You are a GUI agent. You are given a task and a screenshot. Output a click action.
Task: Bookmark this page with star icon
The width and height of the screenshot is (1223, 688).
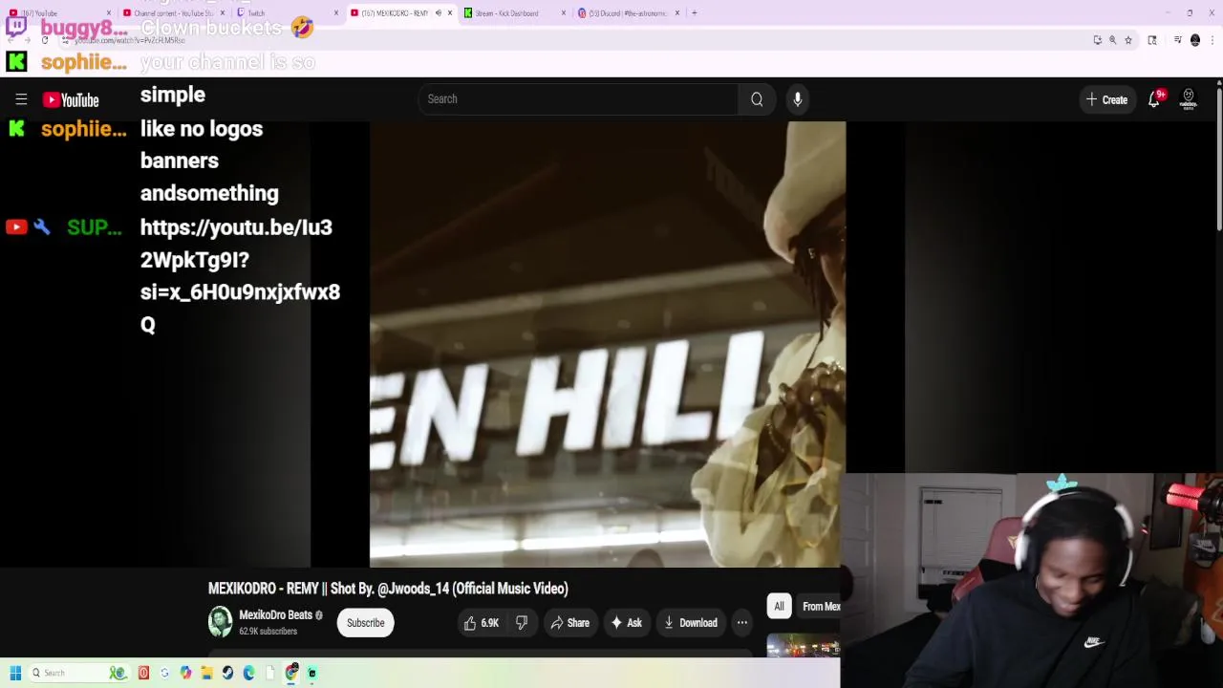(x=1128, y=40)
